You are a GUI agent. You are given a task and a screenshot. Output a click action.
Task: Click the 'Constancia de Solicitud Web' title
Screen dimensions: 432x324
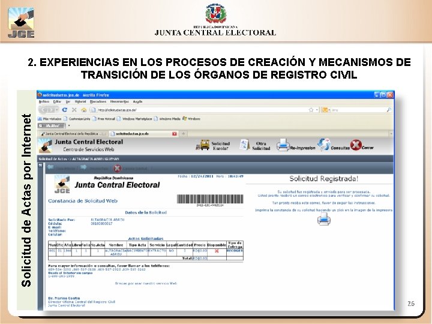(83, 201)
